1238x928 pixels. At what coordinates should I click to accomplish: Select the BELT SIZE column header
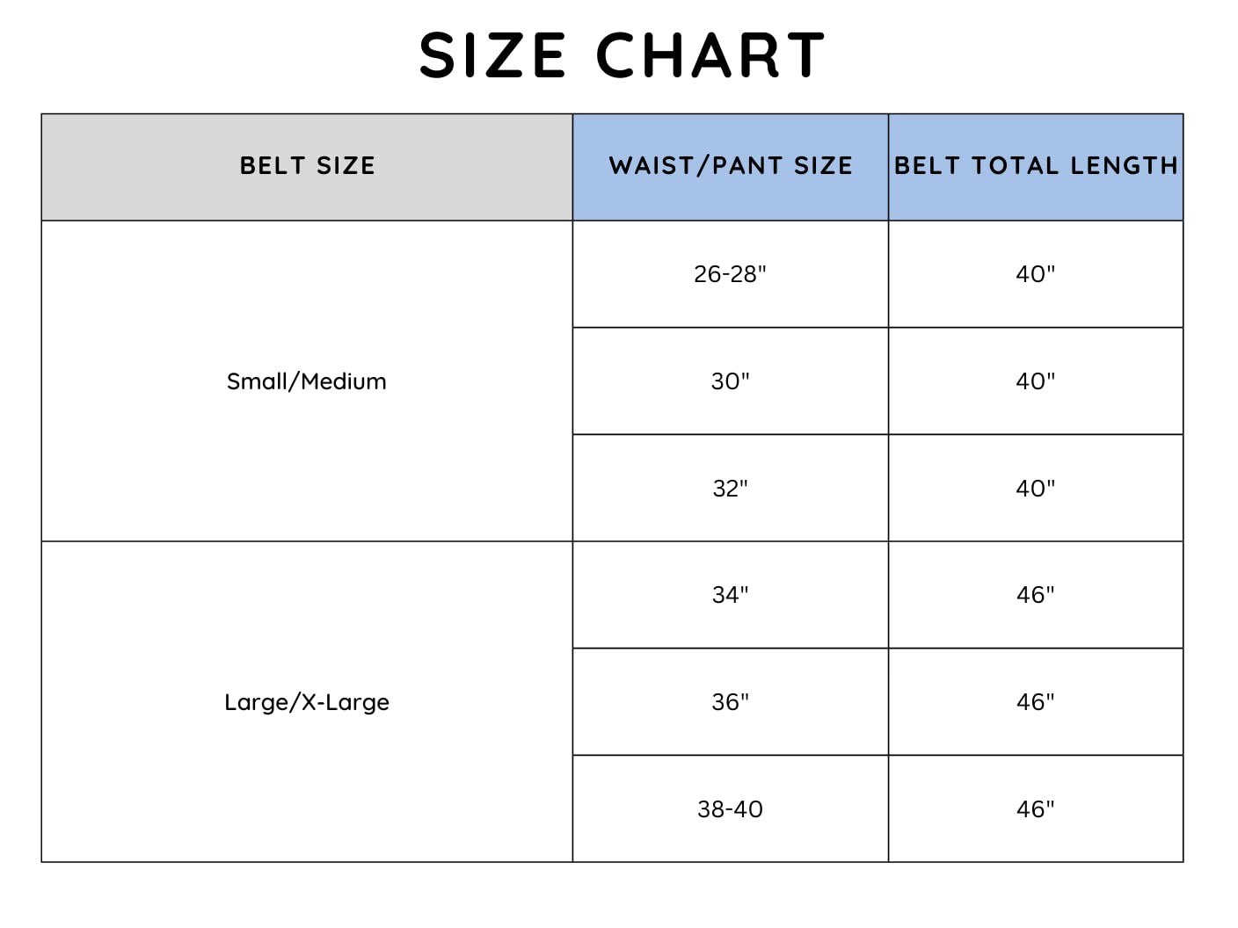tap(307, 166)
